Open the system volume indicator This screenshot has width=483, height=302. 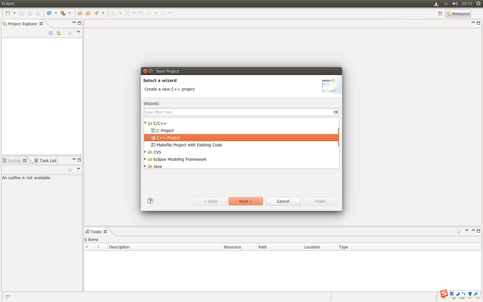455,3
